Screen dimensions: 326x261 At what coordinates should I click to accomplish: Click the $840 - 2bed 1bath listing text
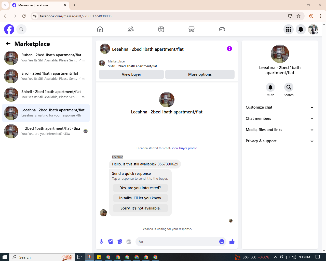(132, 66)
